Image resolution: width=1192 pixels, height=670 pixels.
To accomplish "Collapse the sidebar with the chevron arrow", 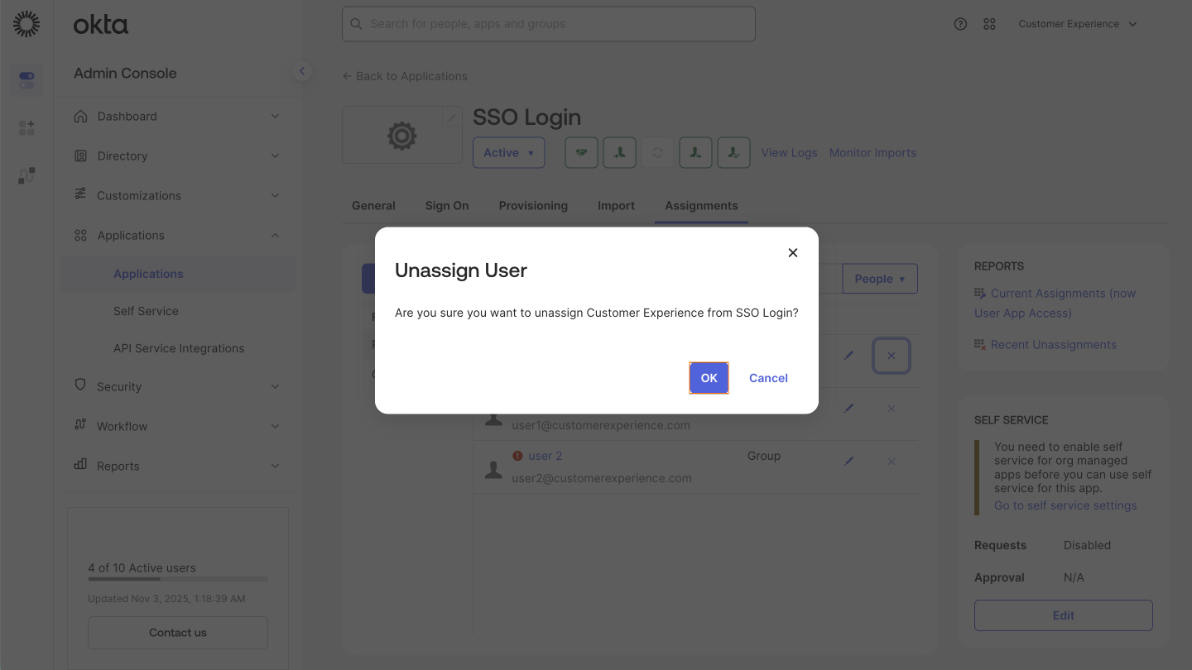I will click(302, 71).
